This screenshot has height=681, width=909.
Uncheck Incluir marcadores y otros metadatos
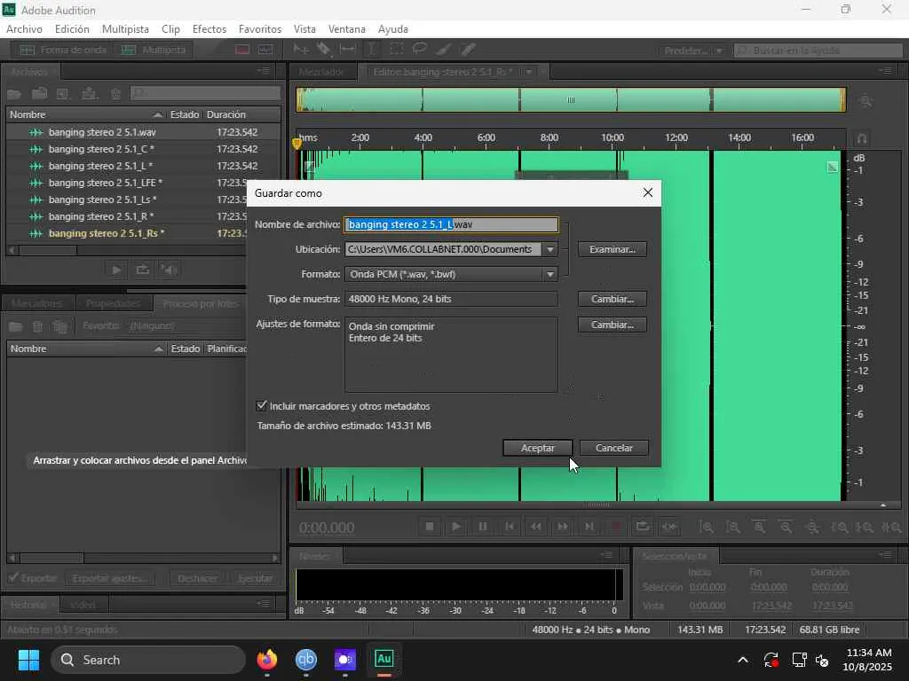tap(262, 405)
